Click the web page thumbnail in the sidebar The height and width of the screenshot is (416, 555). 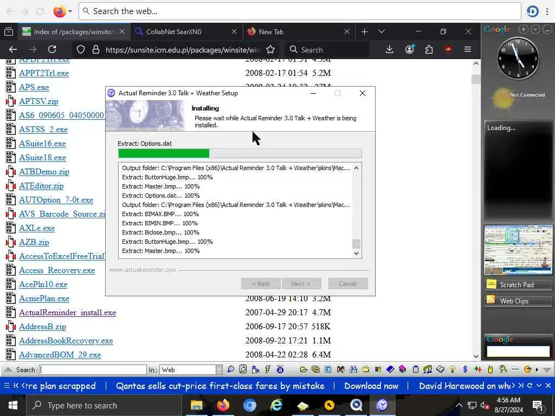click(518, 250)
